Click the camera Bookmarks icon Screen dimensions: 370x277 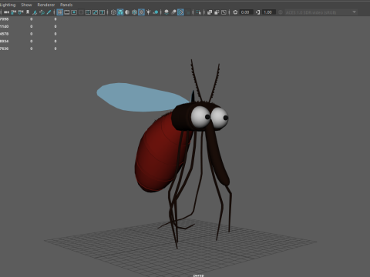(x=28, y=12)
